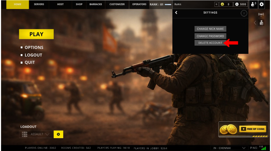
Task: Switch to the Servers tab
Action: coord(39,4)
